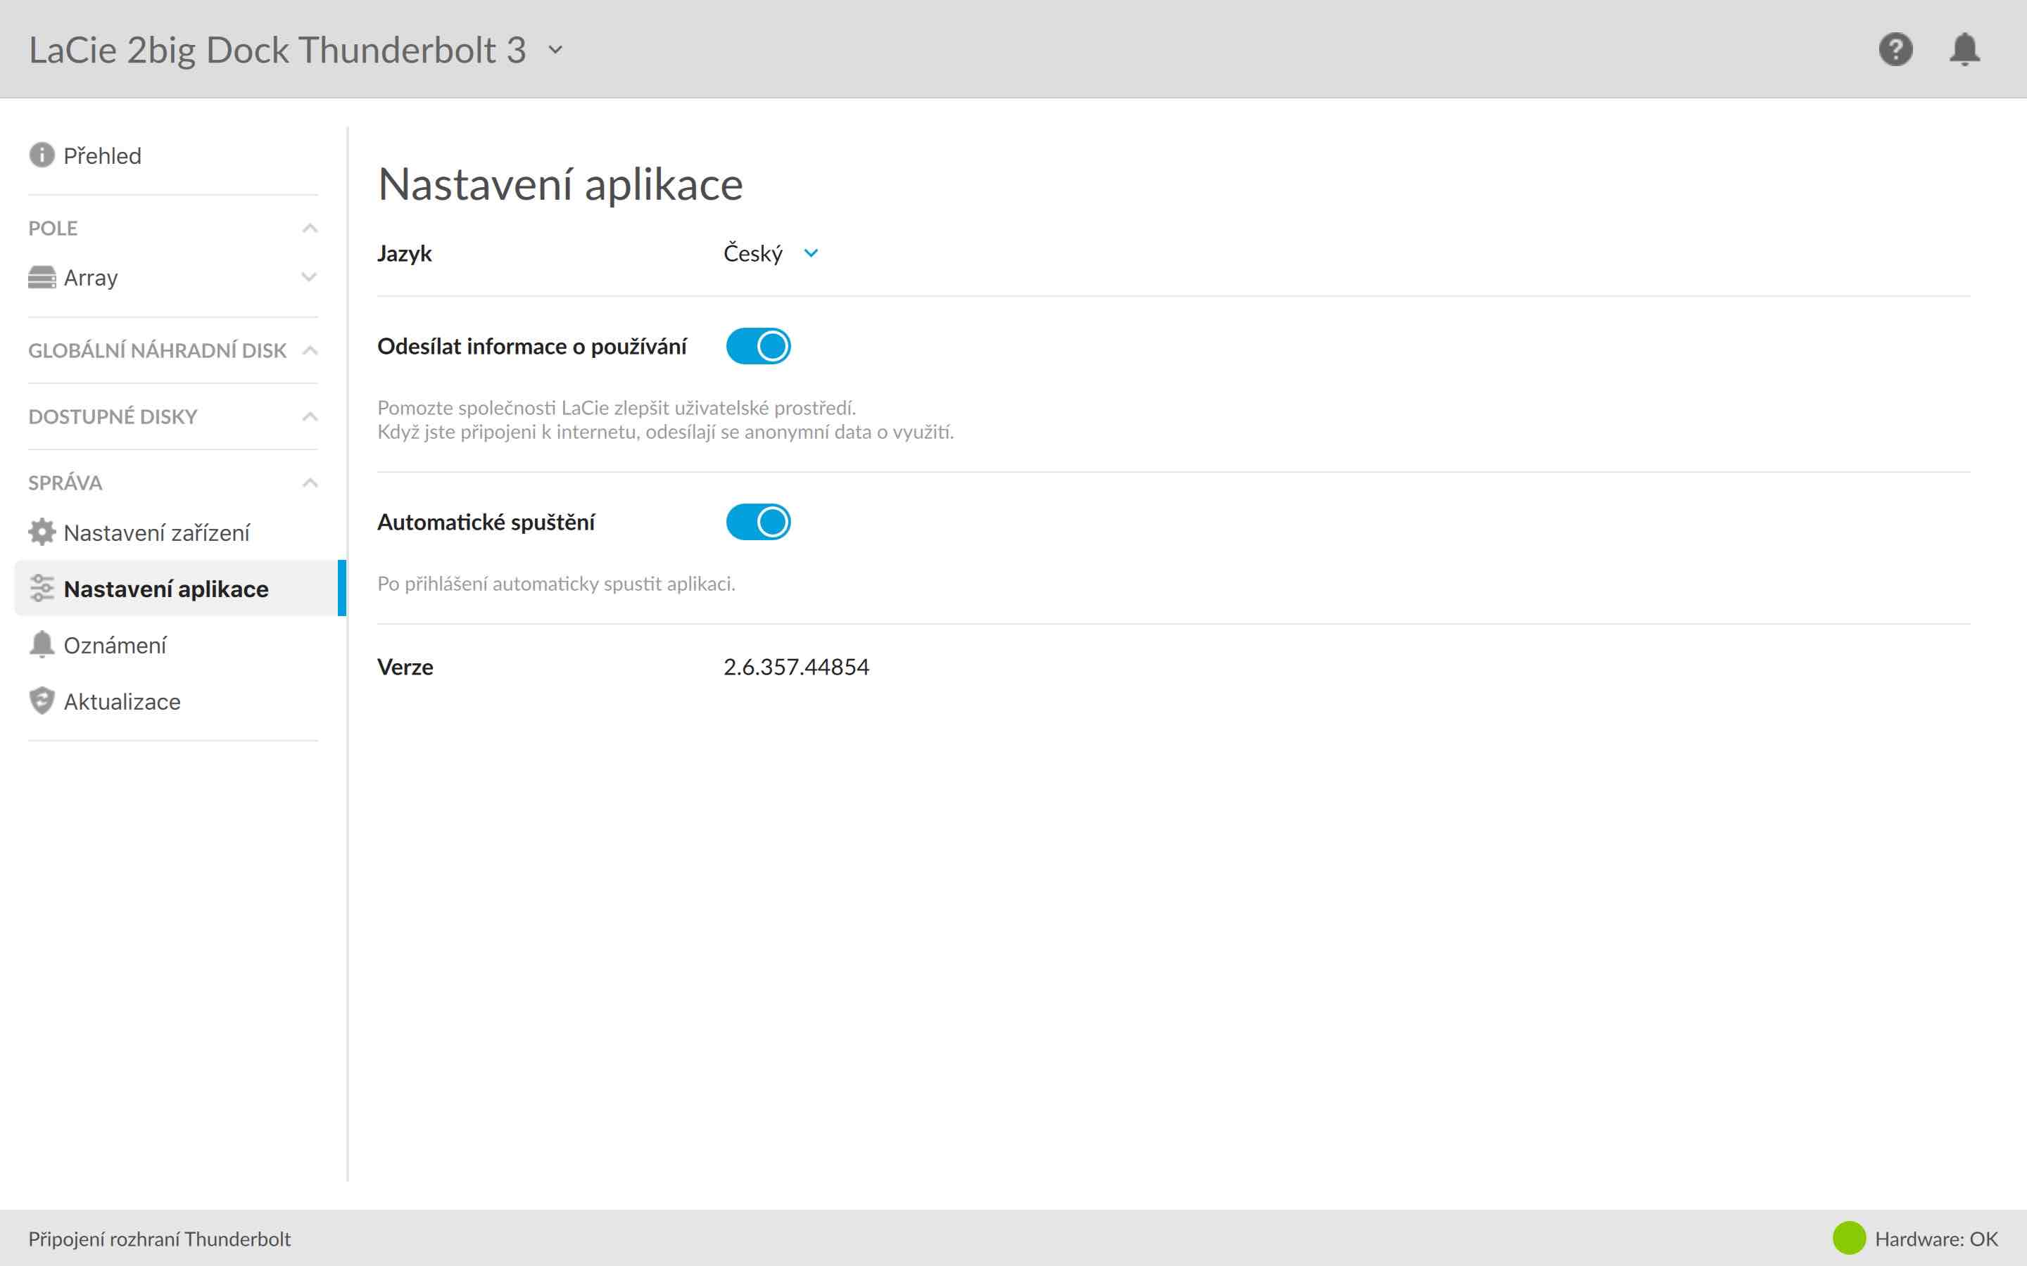Collapse the POLE section

tap(310, 228)
